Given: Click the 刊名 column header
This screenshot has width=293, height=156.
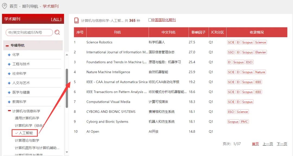Looking at the screenshot, I should [x=117, y=32].
